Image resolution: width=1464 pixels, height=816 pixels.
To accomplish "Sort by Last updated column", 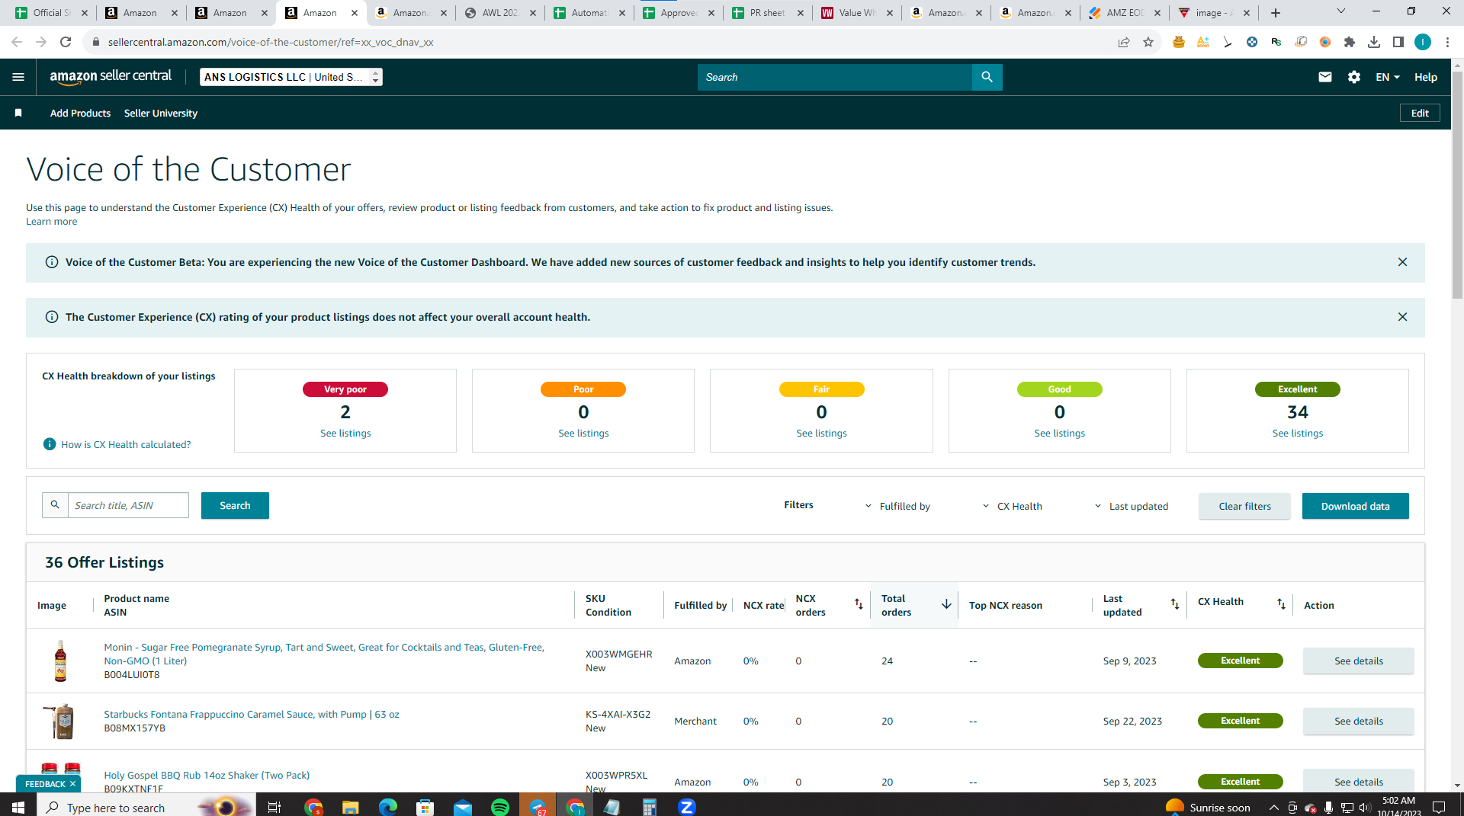I will click(1175, 604).
